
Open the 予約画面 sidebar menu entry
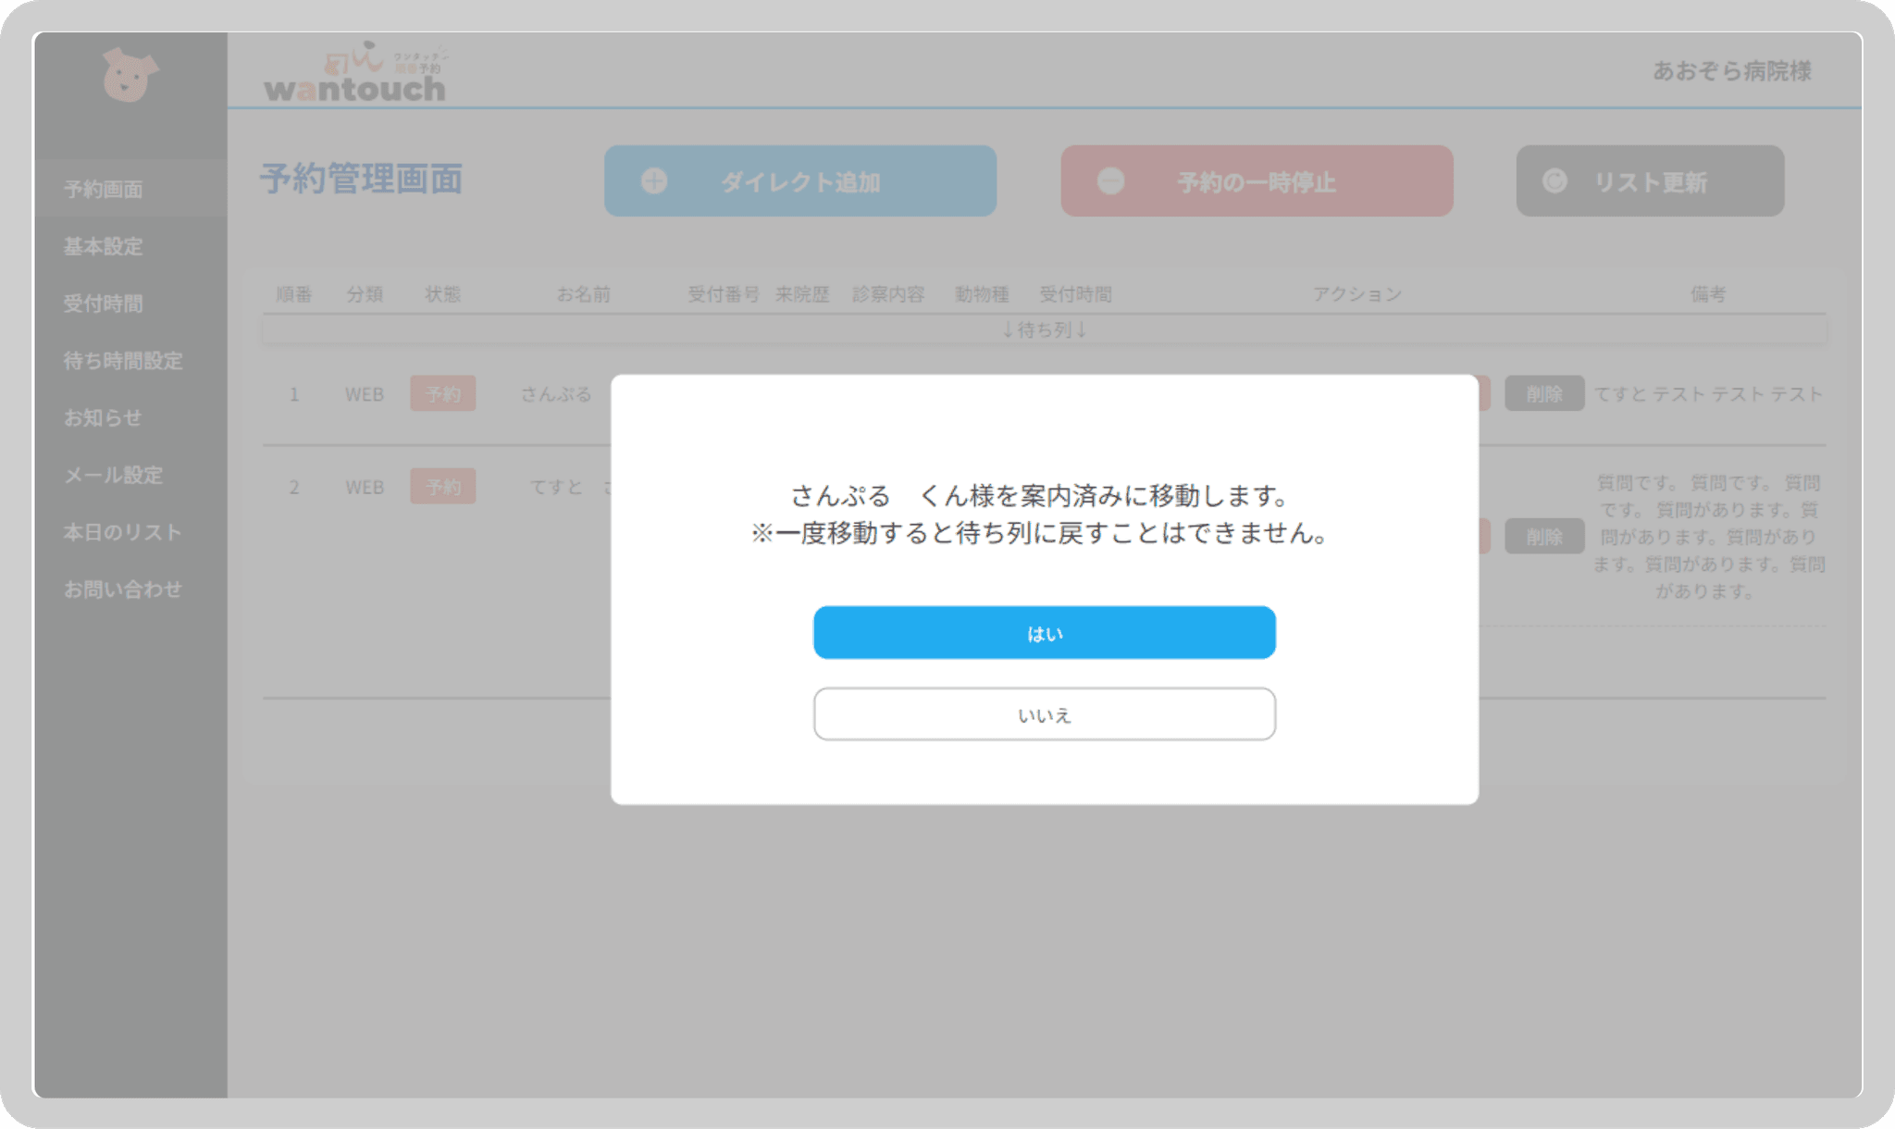(103, 190)
